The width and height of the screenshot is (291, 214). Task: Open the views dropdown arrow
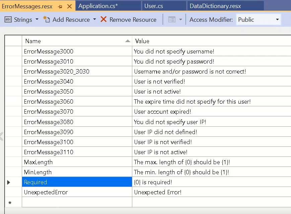tap(180, 19)
